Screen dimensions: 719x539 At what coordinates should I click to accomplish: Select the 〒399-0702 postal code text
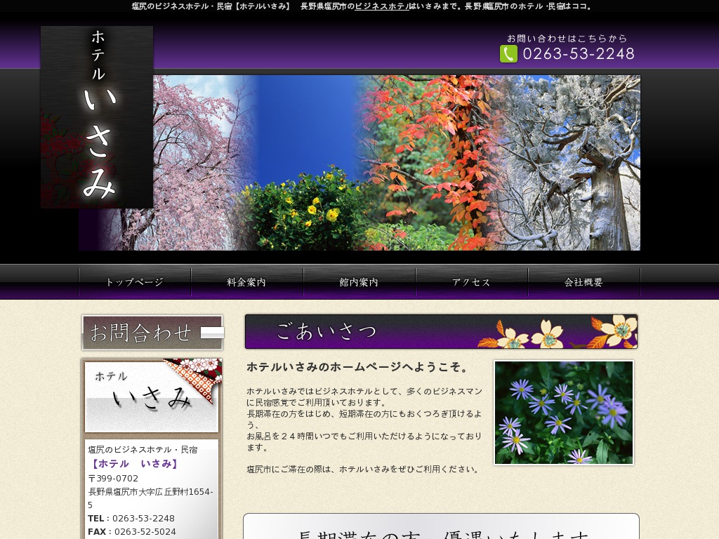point(113,478)
